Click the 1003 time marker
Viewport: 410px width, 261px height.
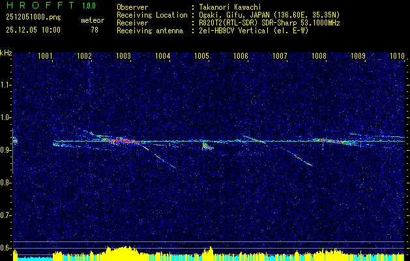(x=123, y=55)
